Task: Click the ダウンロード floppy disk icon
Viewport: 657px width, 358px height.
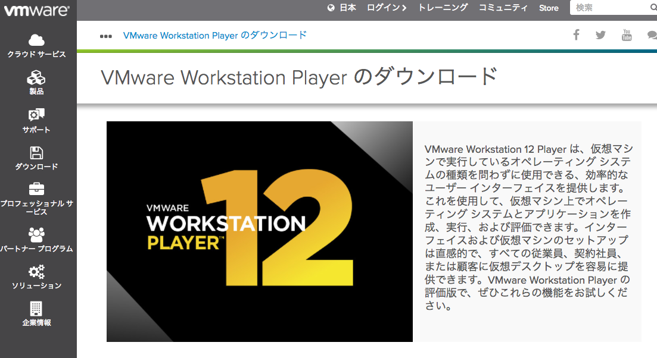Action: tap(36, 153)
